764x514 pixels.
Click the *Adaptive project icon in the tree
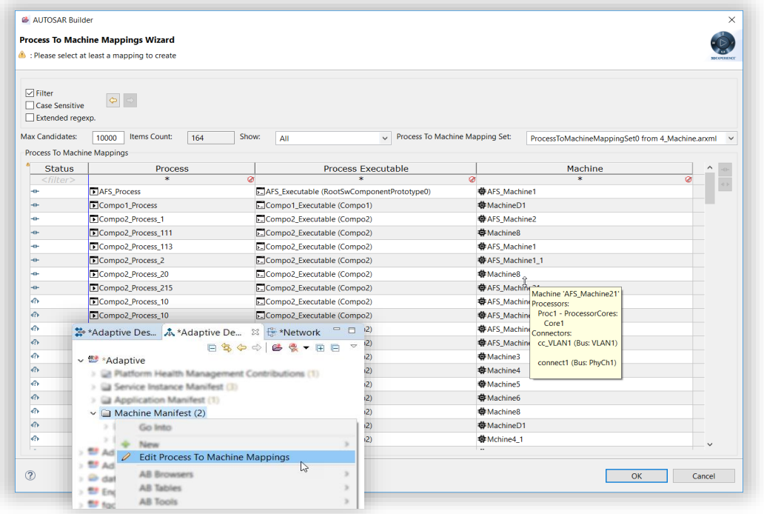pos(93,360)
